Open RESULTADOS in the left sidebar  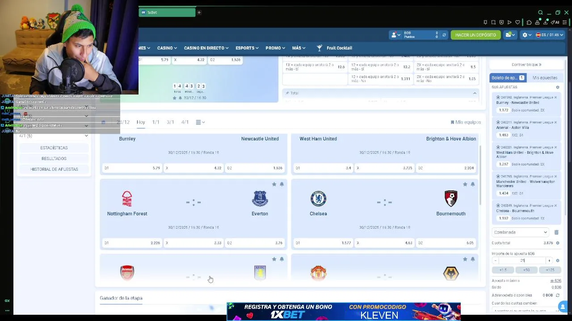point(54,158)
